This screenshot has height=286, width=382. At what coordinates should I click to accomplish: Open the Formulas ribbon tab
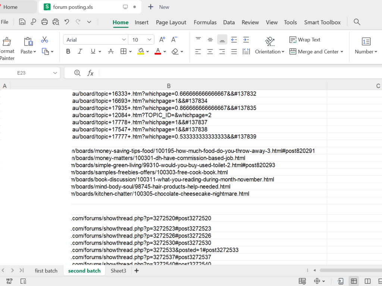coord(205,22)
